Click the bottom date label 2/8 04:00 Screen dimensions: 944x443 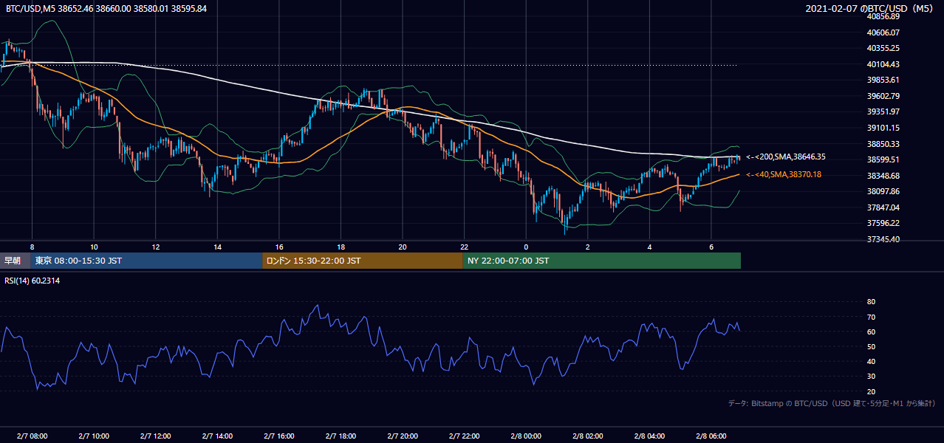click(649, 436)
